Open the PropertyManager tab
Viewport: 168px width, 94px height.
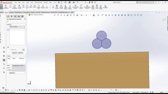(x=12, y=16)
